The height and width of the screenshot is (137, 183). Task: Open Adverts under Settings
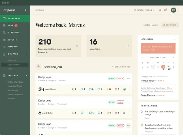tap(11, 98)
